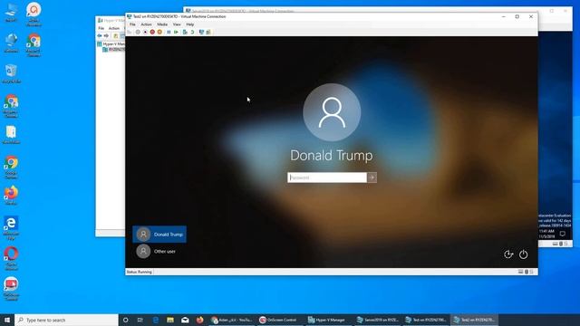Open Opera Browser desktop shortcut

click(x=11, y=259)
